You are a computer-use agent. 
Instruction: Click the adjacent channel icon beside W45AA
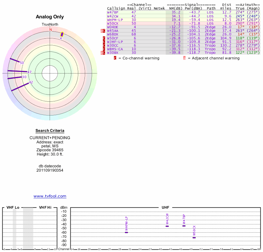tap(102, 31)
